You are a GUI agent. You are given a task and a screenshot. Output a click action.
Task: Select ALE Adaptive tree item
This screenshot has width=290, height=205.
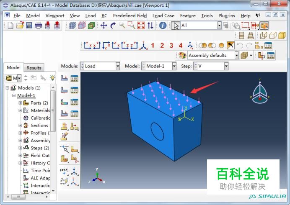point(40,178)
